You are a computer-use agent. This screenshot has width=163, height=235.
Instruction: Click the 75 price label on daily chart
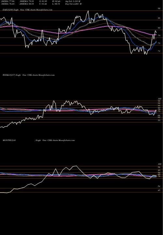pos(159,43)
